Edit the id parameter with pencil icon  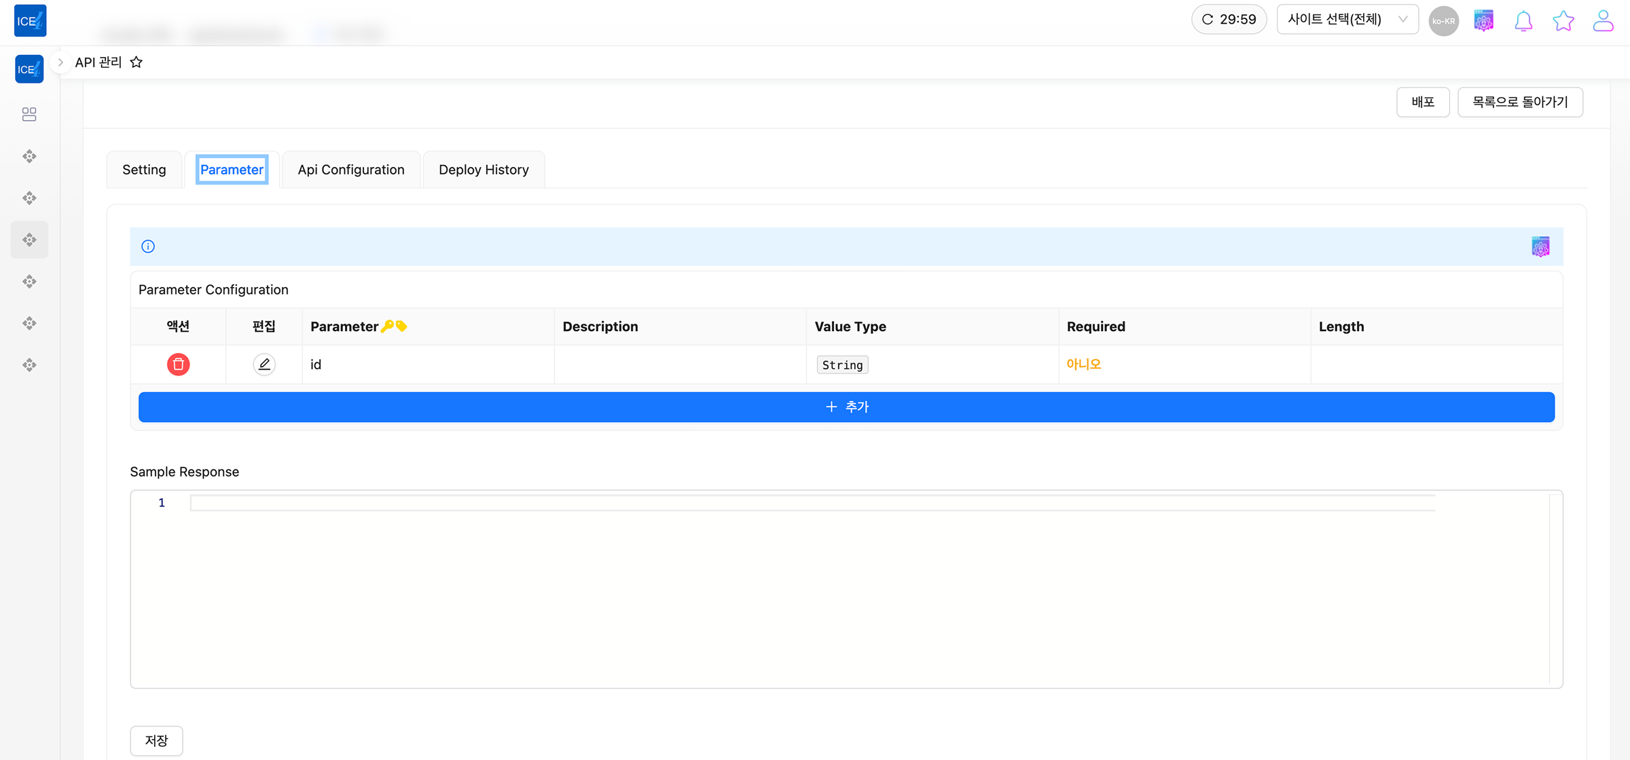264,364
